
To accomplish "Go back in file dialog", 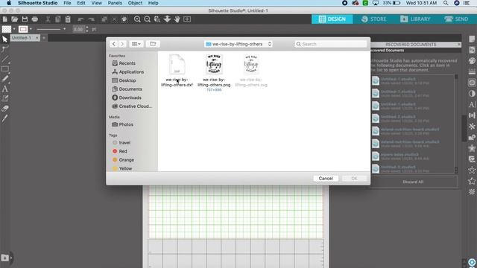I will point(114,44).
